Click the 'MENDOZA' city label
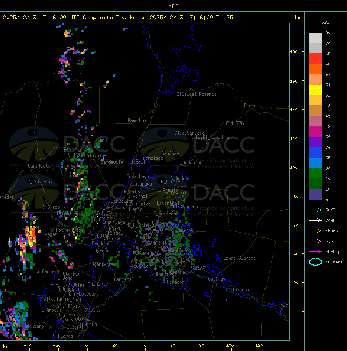 coord(101,213)
